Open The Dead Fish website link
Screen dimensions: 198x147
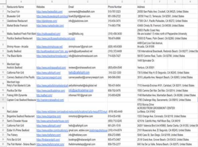[50, 12]
